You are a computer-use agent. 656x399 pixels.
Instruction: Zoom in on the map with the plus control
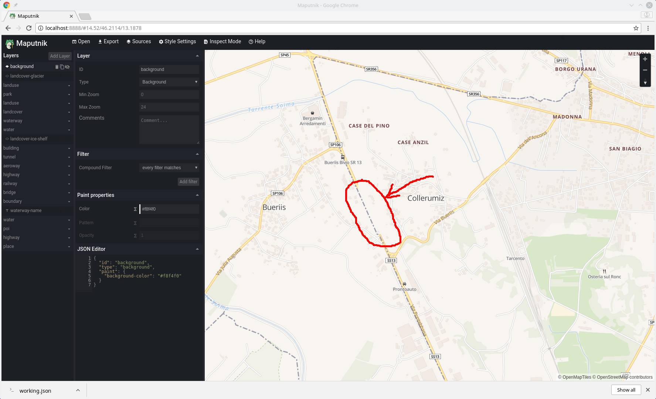tap(645, 59)
